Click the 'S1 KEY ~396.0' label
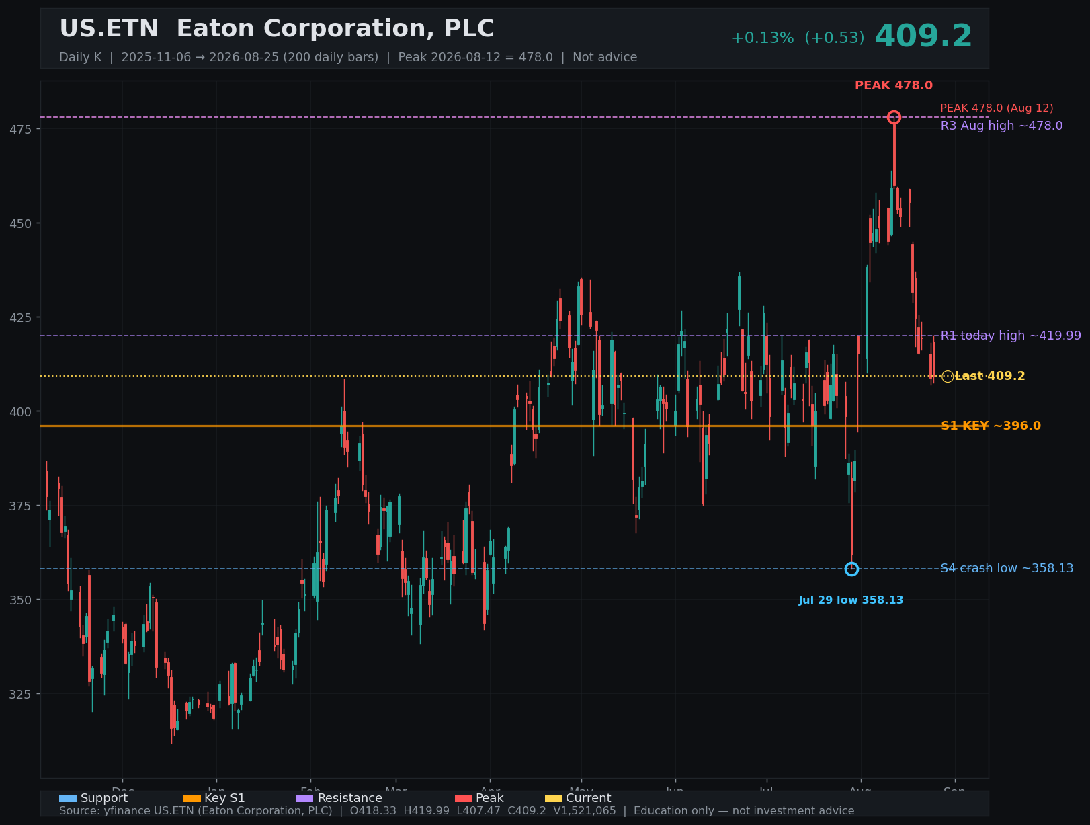This screenshot has width=1090, height=825. coord(991,426)
